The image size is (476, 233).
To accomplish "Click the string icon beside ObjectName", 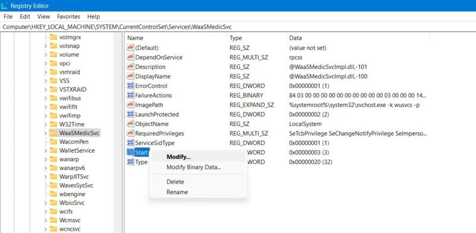I will 130,124.
